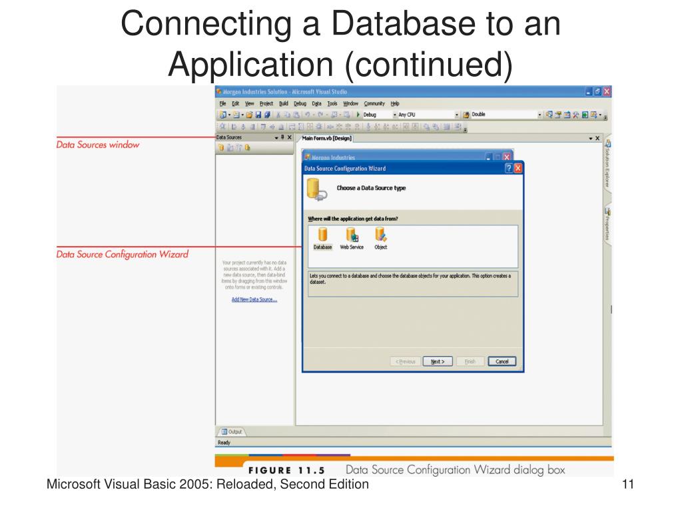Open the Tools menu
The width and height of the screenshot is (682, 512).
click(x=332, y=103)
